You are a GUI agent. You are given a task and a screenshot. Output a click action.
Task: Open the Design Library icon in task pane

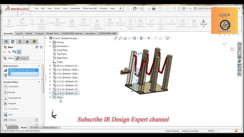(239, 48)
